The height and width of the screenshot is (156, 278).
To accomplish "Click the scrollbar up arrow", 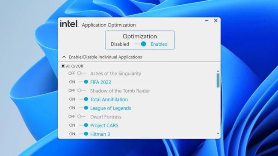I will (x=218, y=71).
